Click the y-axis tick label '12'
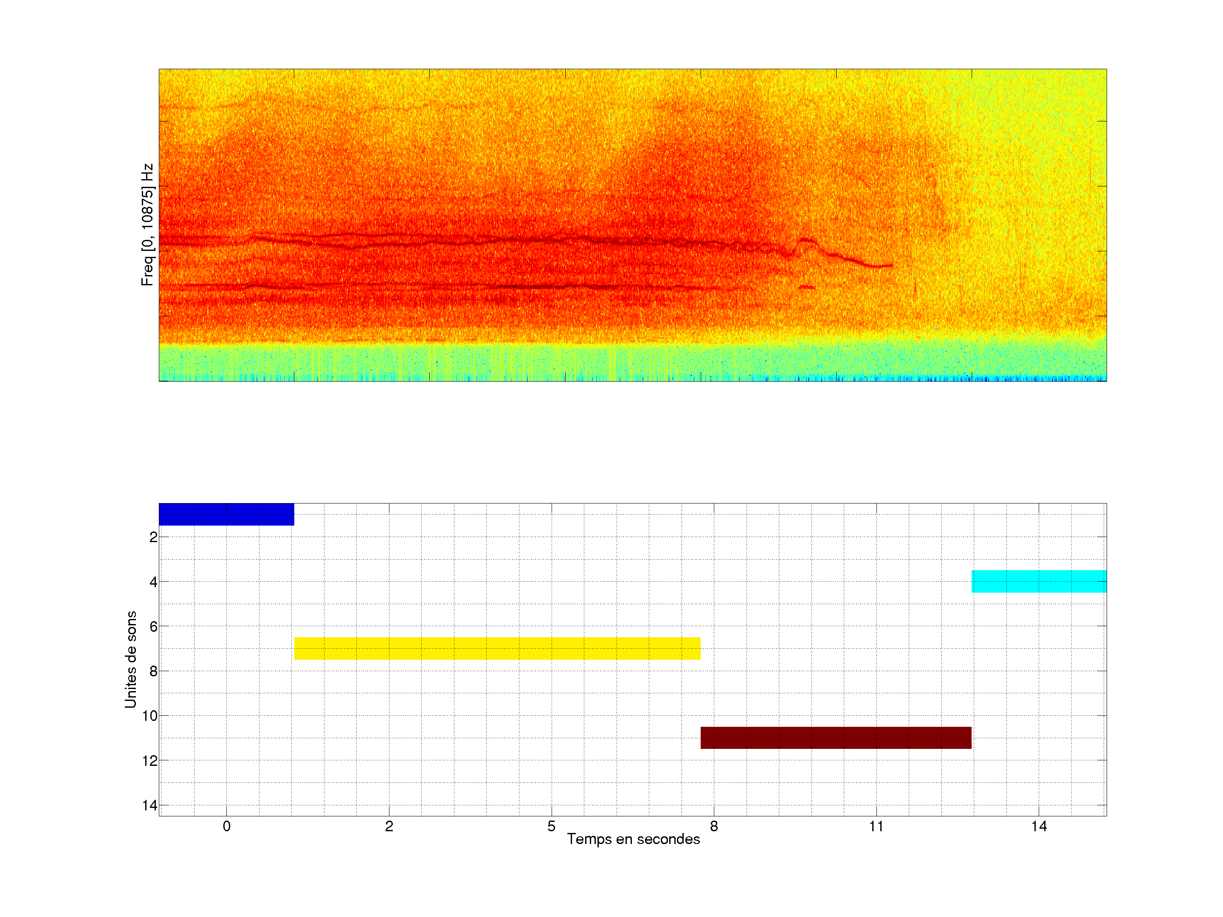1223x917 pixels. pos(150,761)
